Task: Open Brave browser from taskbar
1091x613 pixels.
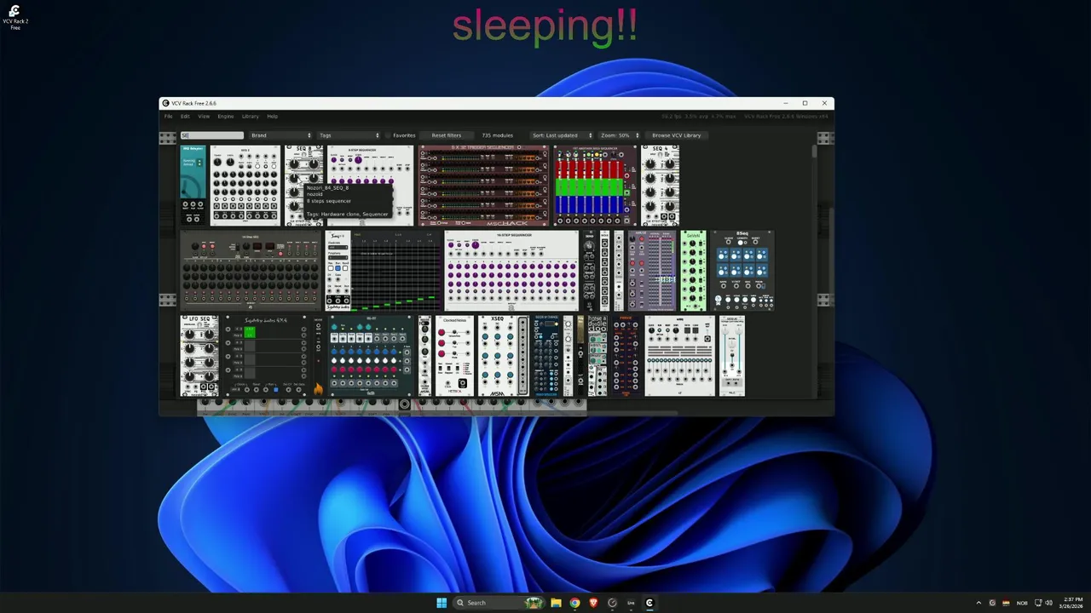Action: 593,603
